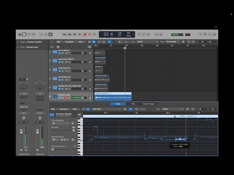Open the Note Pads icon
This screenshot has width=234, height=175.
click(x=205, y=34)
